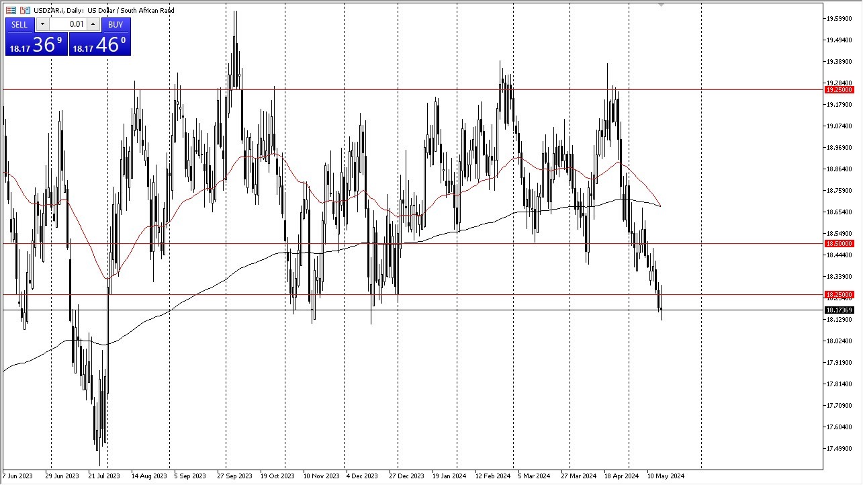The image size is (863, 485).
Task: Click the 18.75900 price axis value
Action: click(839, 191)
